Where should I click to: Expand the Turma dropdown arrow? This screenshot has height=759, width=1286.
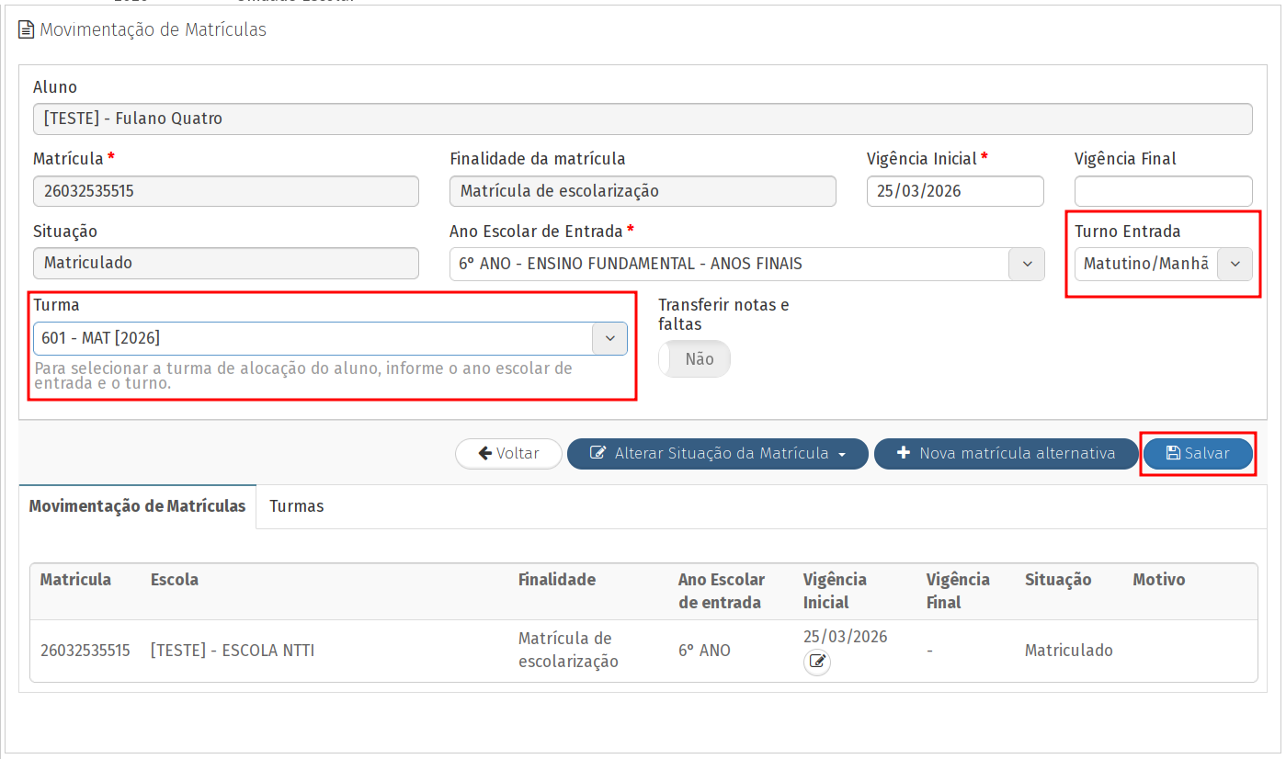tap(609, 338)
